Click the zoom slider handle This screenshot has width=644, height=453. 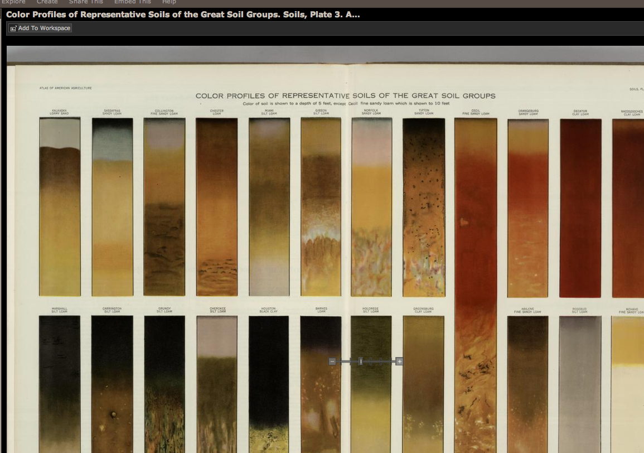(x=361, y=362)
